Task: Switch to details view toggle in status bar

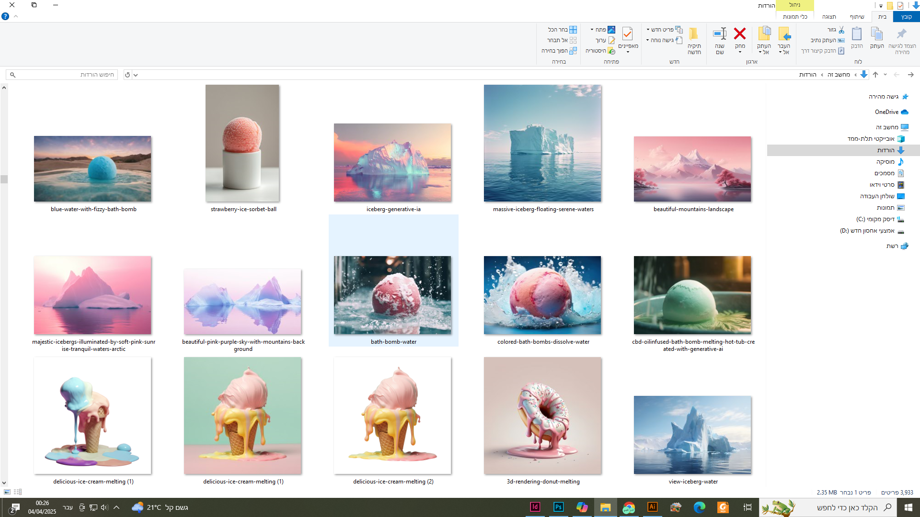Action: point(18,492)
